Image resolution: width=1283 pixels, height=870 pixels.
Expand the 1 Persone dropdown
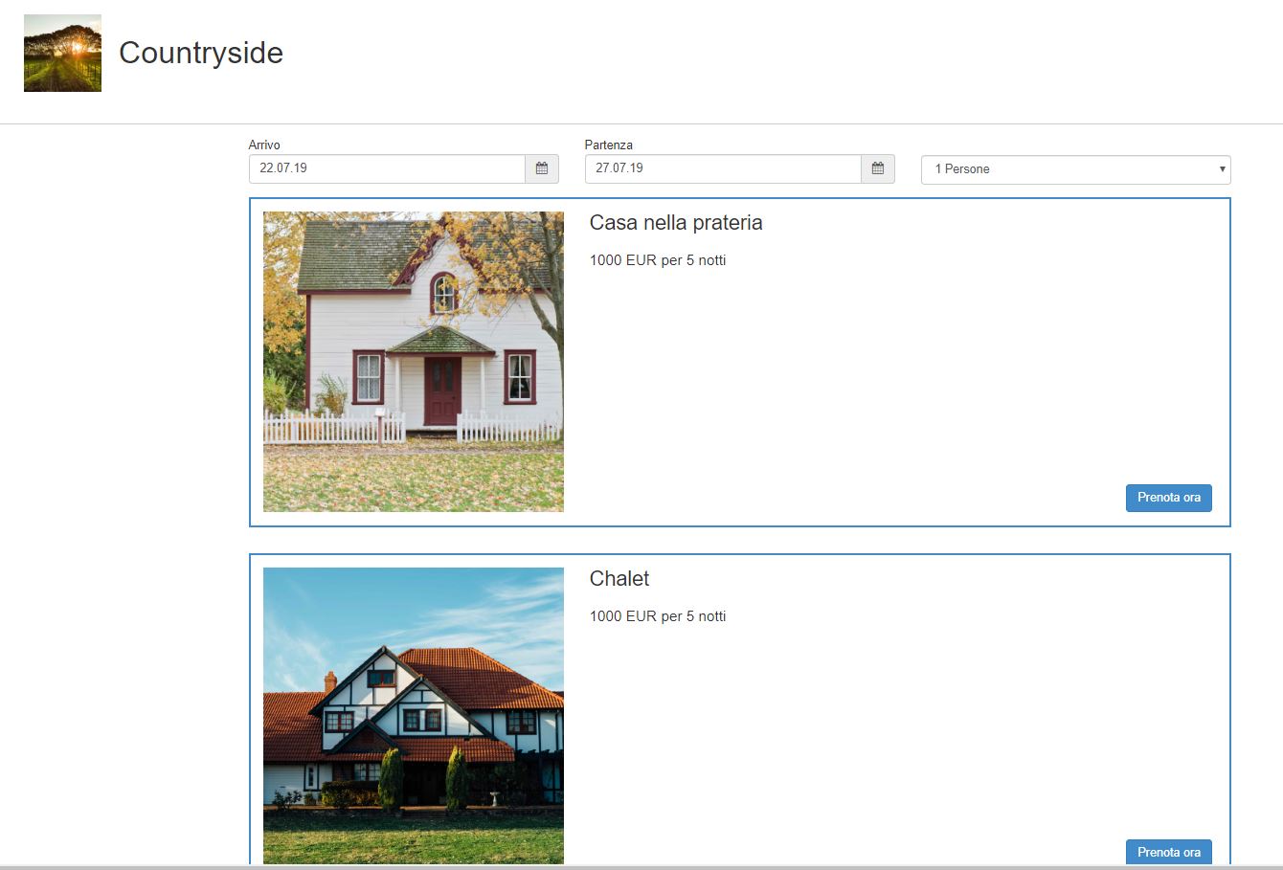click(1075, 169)
